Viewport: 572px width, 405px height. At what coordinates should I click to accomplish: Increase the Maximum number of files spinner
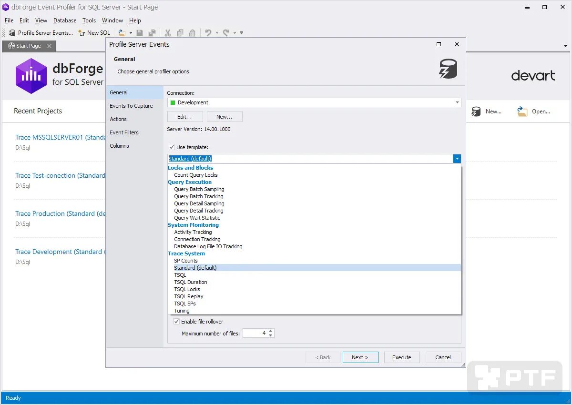pos(271,331)
